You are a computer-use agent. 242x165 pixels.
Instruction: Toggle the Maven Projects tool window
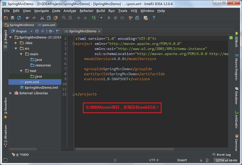(x=237, y=67)
